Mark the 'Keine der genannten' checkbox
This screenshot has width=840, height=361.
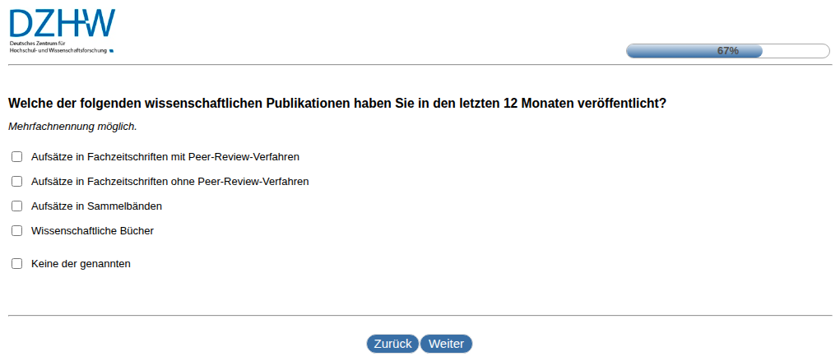(x=17, y=263)
